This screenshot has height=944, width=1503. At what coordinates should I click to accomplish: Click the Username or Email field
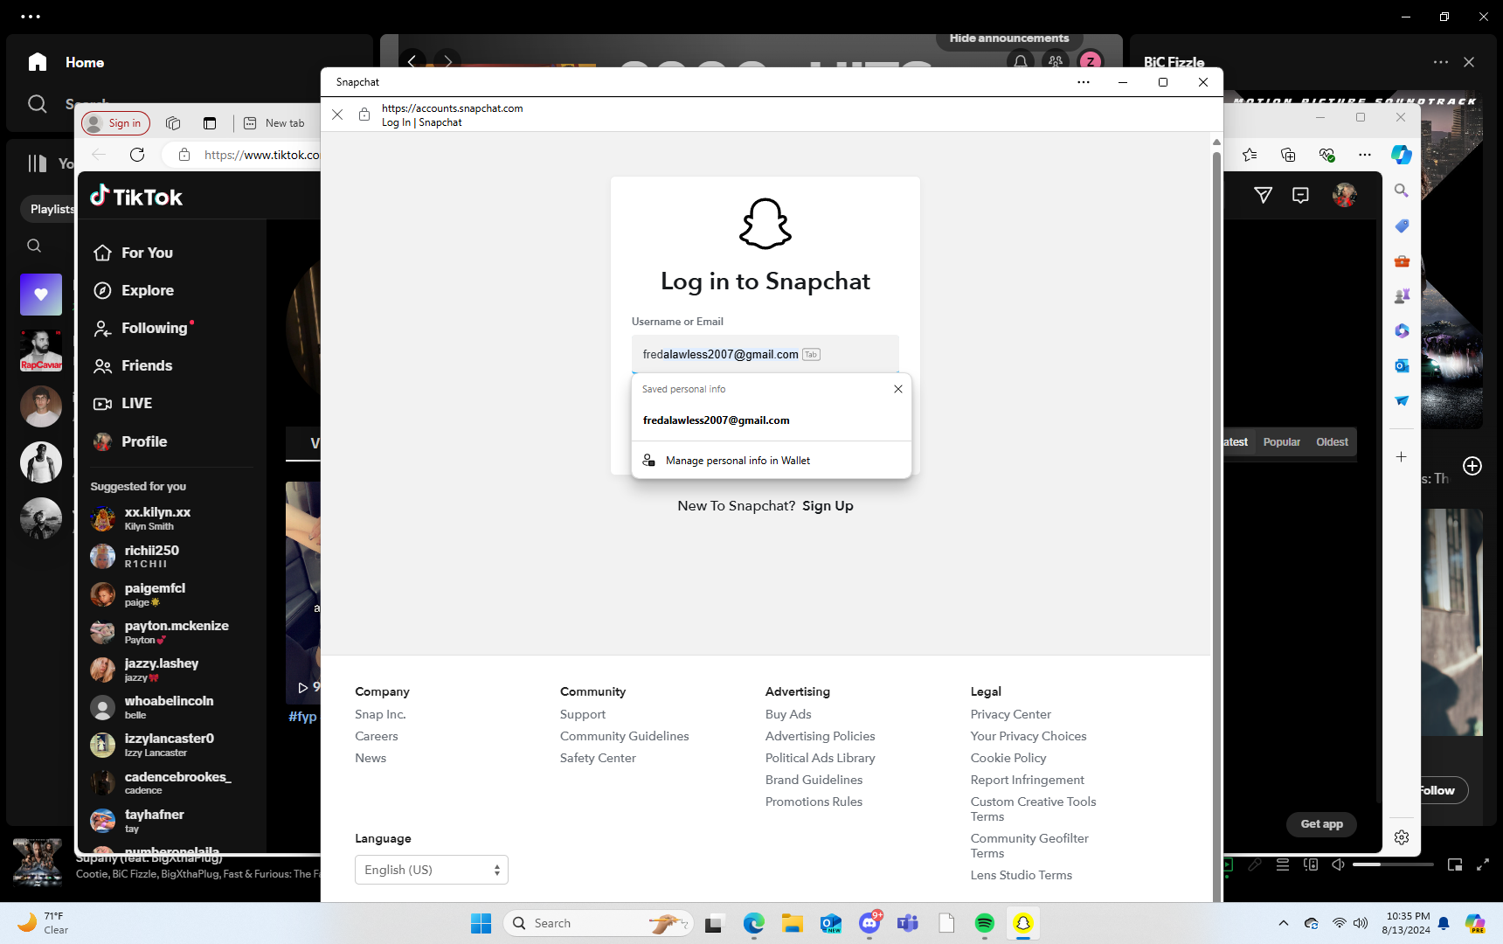click(765, 354)
